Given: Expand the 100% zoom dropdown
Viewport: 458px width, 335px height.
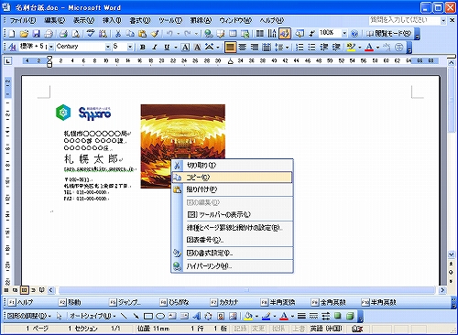Looking at the screenshot, I should tap(344, 33).
